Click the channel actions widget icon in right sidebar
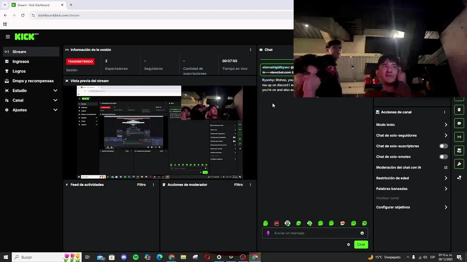The width and height of the screenshot is (467, 262). tap(459, 150)
